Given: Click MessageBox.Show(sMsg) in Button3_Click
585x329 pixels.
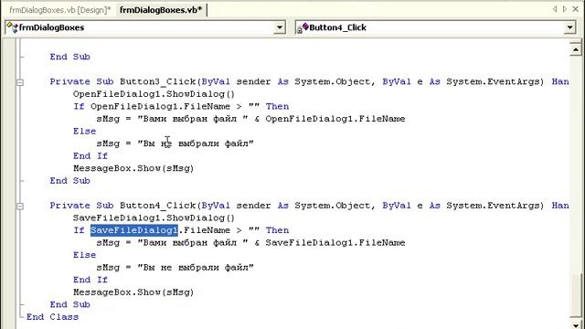Looking at the screenshot, I should [x=133, y=168].
